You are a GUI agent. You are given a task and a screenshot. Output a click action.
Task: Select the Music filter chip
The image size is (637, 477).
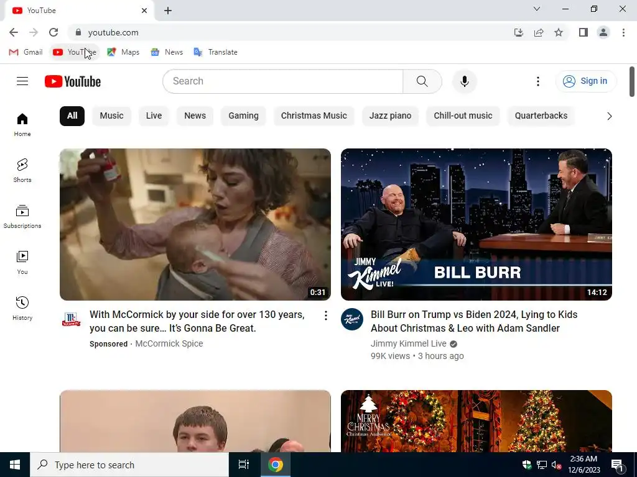coord(112,116)
